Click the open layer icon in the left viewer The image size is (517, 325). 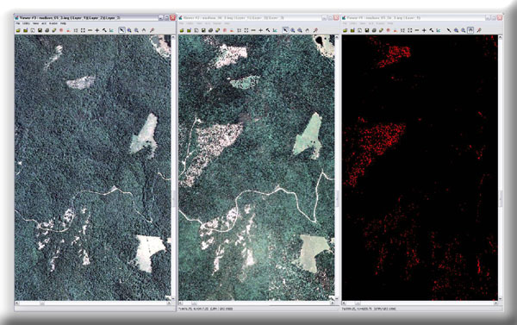coord(18,30)
